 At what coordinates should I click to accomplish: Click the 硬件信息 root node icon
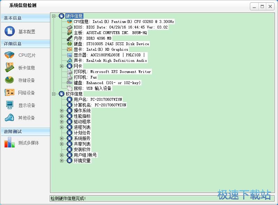[62, 16]
